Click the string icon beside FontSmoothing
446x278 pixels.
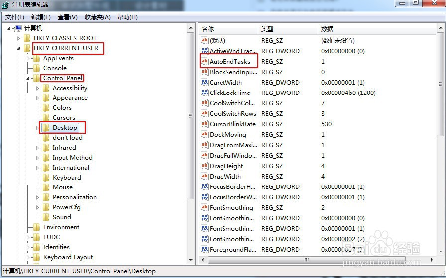click(x=205, y=207)
